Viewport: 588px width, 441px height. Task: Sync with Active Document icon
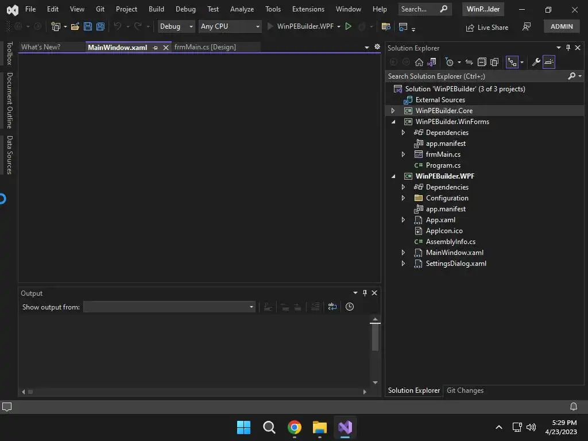(x=469, y=62)
